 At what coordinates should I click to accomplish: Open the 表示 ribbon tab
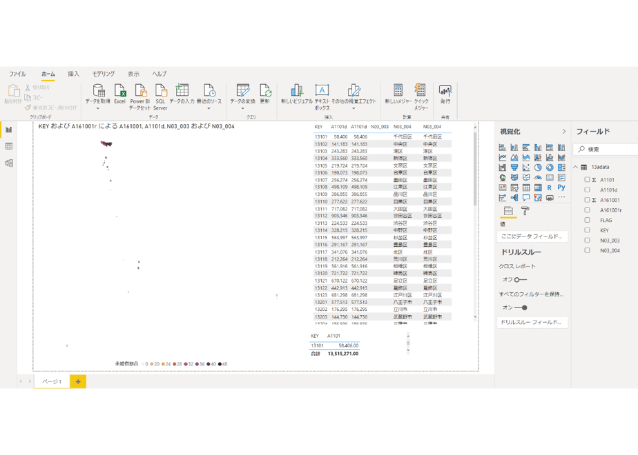pos(133,74)
